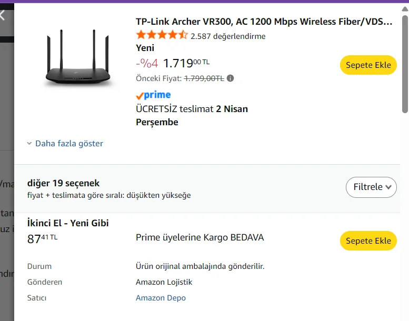This screenshot has width=409, height=321.
Task: Click the -%4 discount label
Action: click(147, 64)
